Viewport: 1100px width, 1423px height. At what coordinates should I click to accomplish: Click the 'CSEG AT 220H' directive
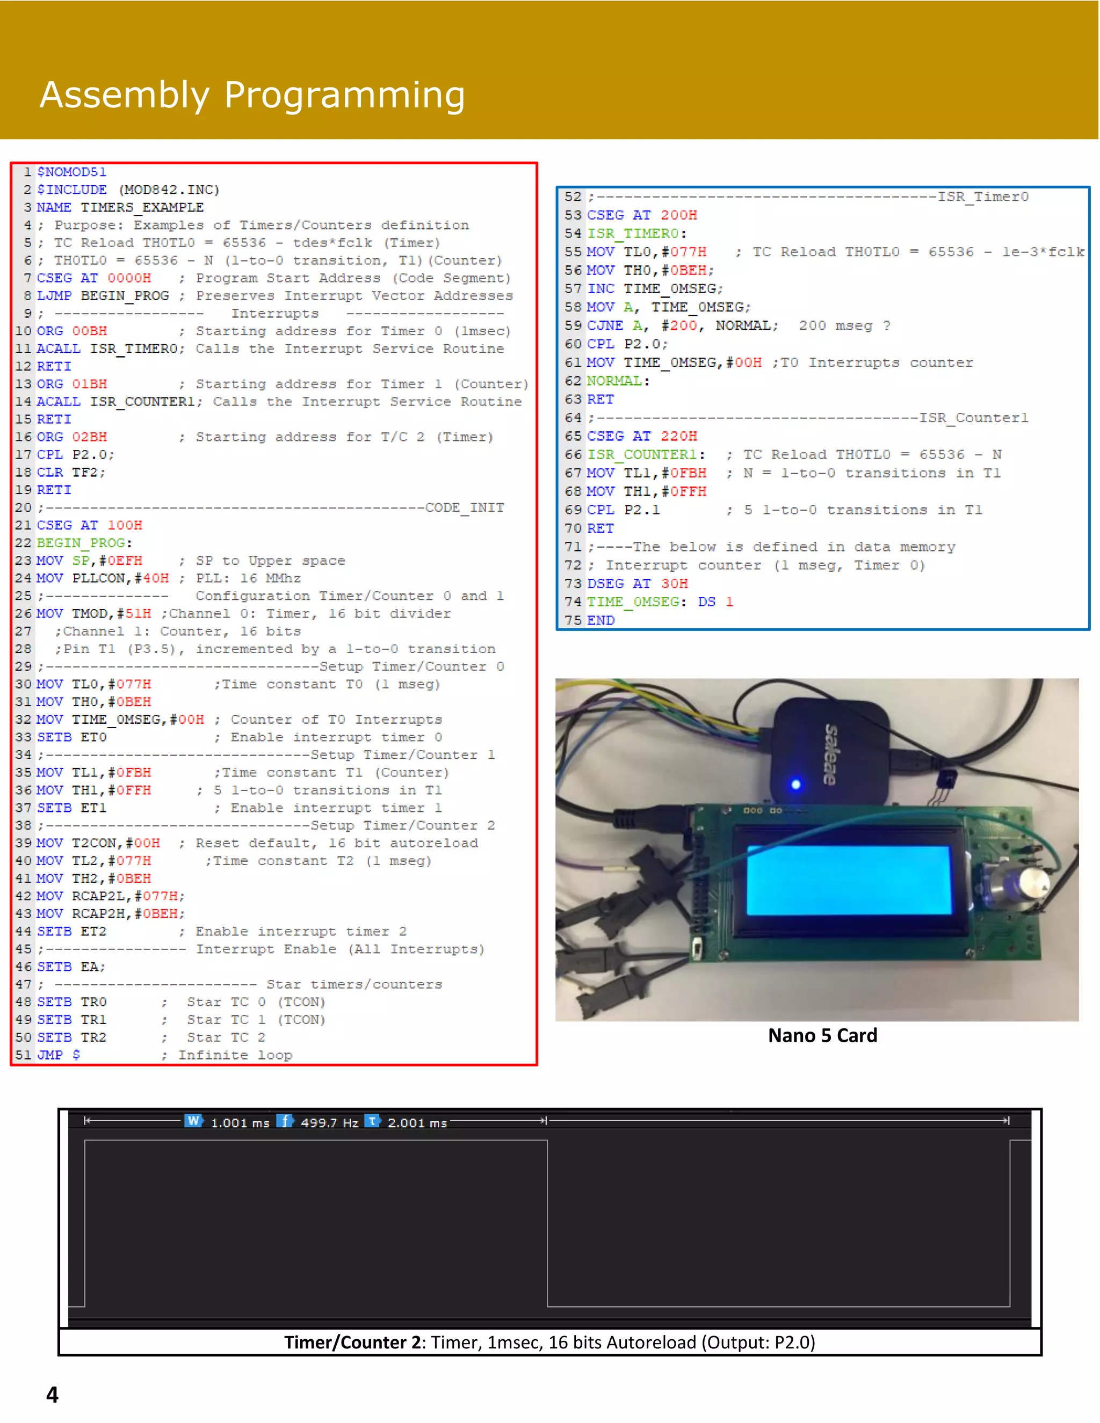coord(642,436)
